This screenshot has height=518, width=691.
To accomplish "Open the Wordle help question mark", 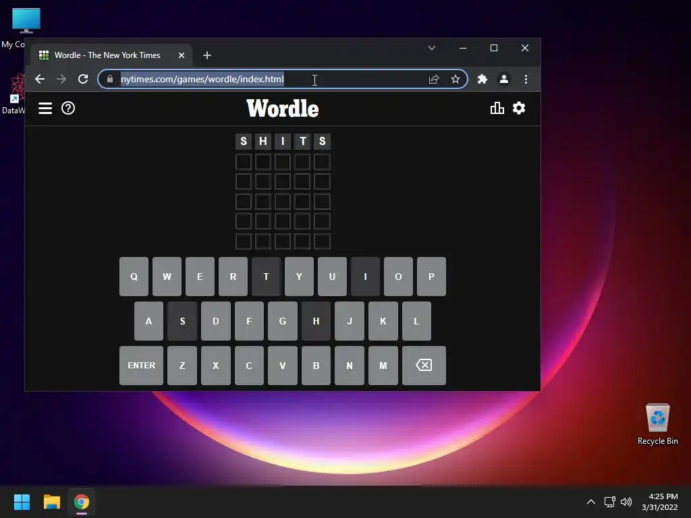I will click(x=68, y=108).
